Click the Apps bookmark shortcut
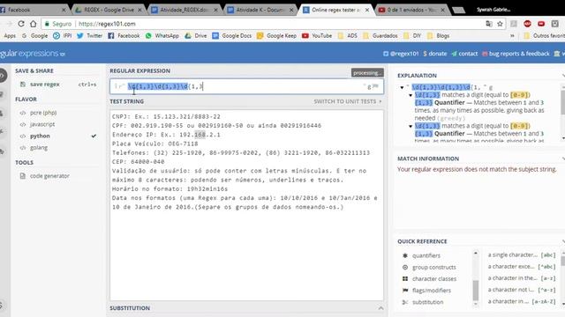Viewport: 565px width, 317px height. point(10,35)
